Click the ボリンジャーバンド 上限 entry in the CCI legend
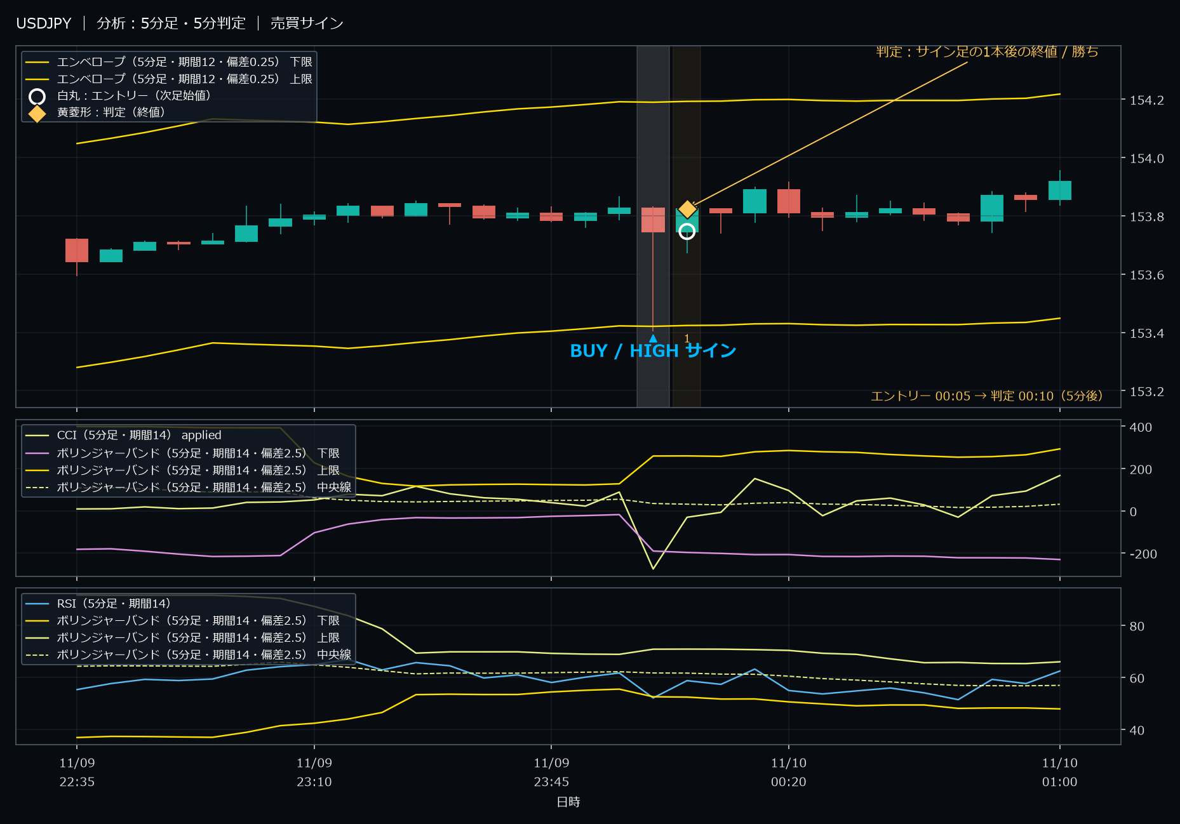Image resolution: width=1180 pixels, height=824 pixels. [x=183, y=470]
